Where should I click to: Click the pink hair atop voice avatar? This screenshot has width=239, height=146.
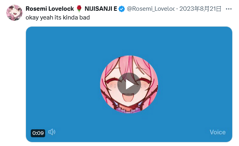pos(129,61)
